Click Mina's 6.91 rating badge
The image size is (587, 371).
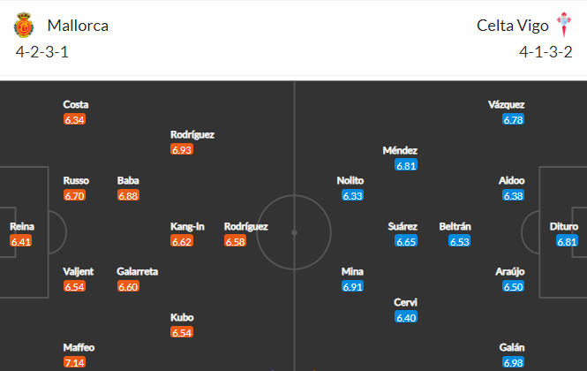pos(353,287)
